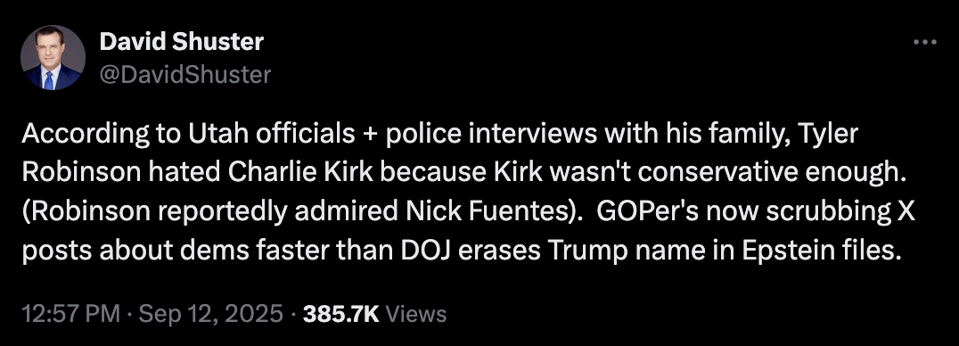The image size is (959, 346).
Task: Select the name 'Charlie Kirk' in the post
Action: coord(299,173)
